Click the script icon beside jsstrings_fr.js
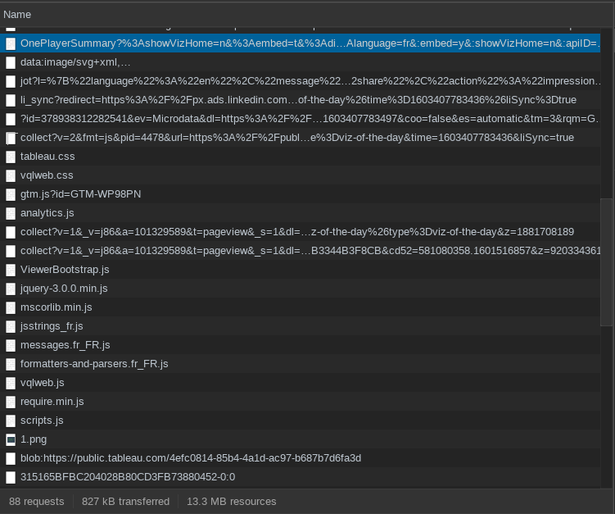 [x=11, y=326]
